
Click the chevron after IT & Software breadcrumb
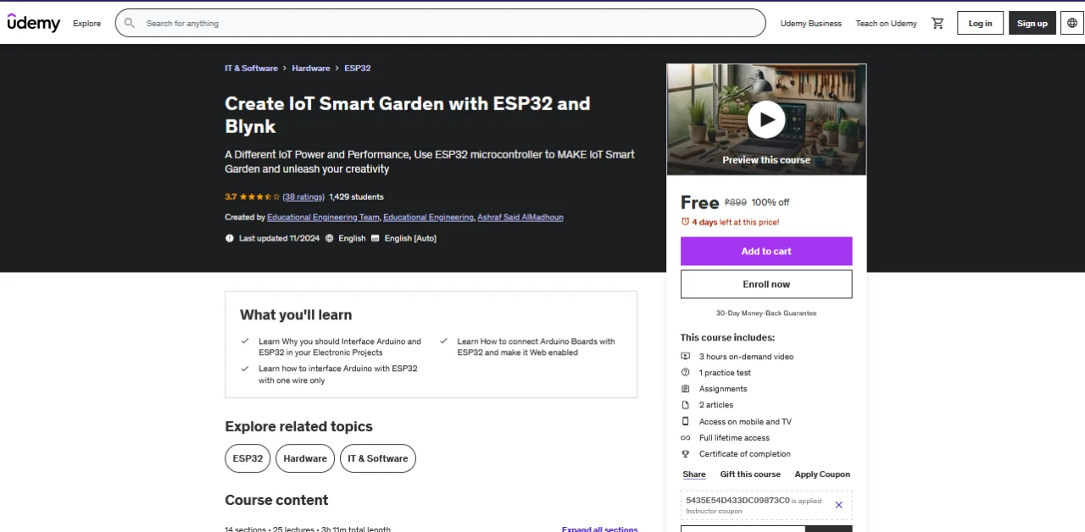point(285,68)
